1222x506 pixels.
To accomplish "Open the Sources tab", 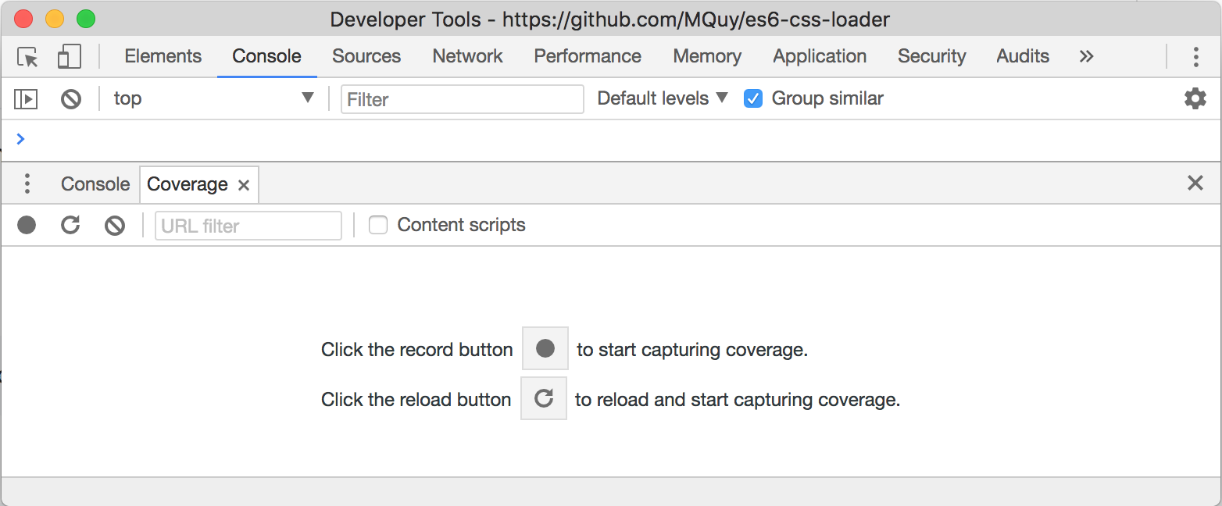I will tap(366, 56).
